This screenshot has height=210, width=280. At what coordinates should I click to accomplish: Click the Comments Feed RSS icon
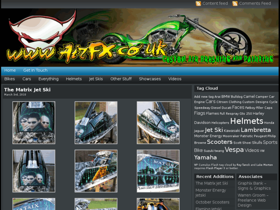tap(235, 3)
